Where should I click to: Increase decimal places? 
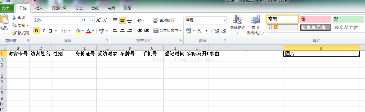[216, 31]
